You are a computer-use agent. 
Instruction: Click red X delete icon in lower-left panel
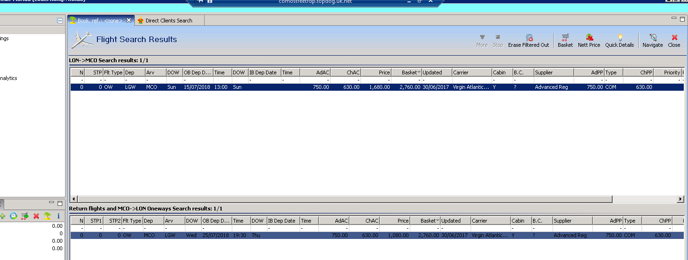pyautogui.click(x=36, y=216)
